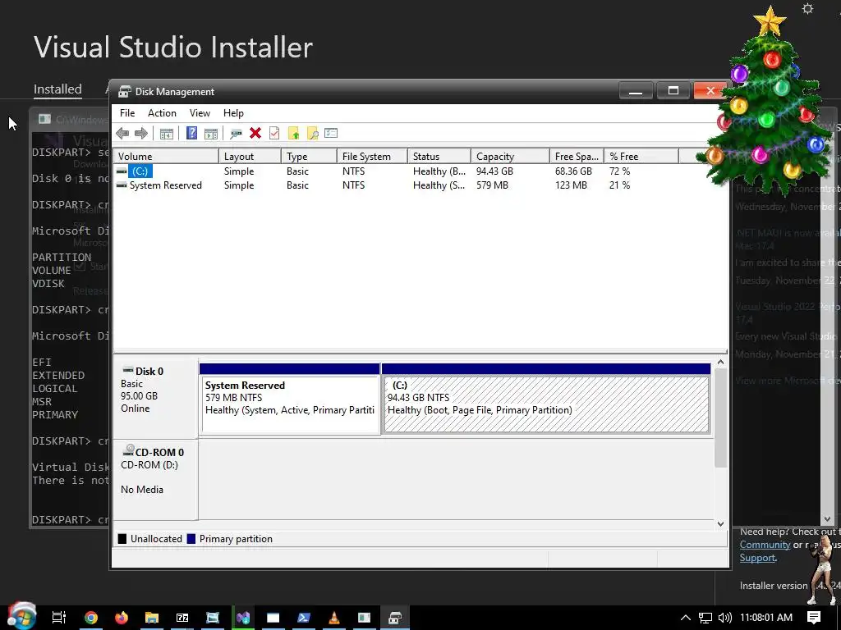Screen dimensions: 841x630
Task: Click the Disk Management title bar icon
Action: point(125,92)
